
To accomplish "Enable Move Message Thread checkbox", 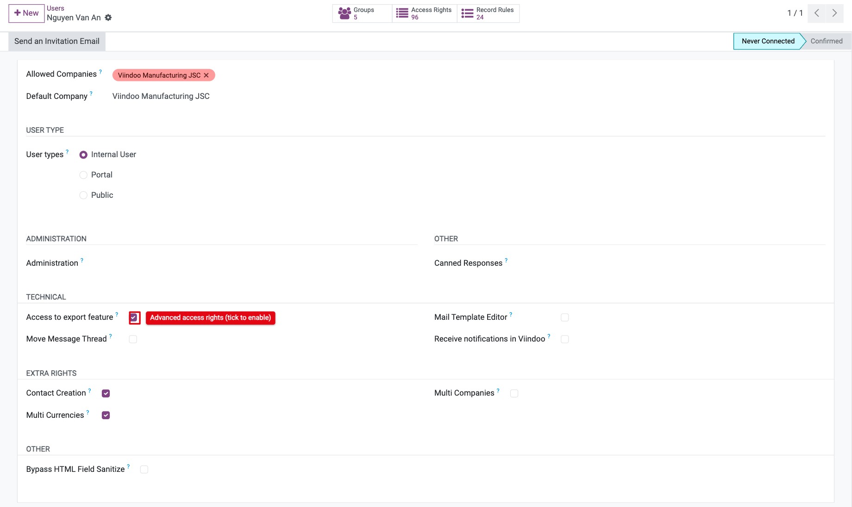I will click(133, 339).
